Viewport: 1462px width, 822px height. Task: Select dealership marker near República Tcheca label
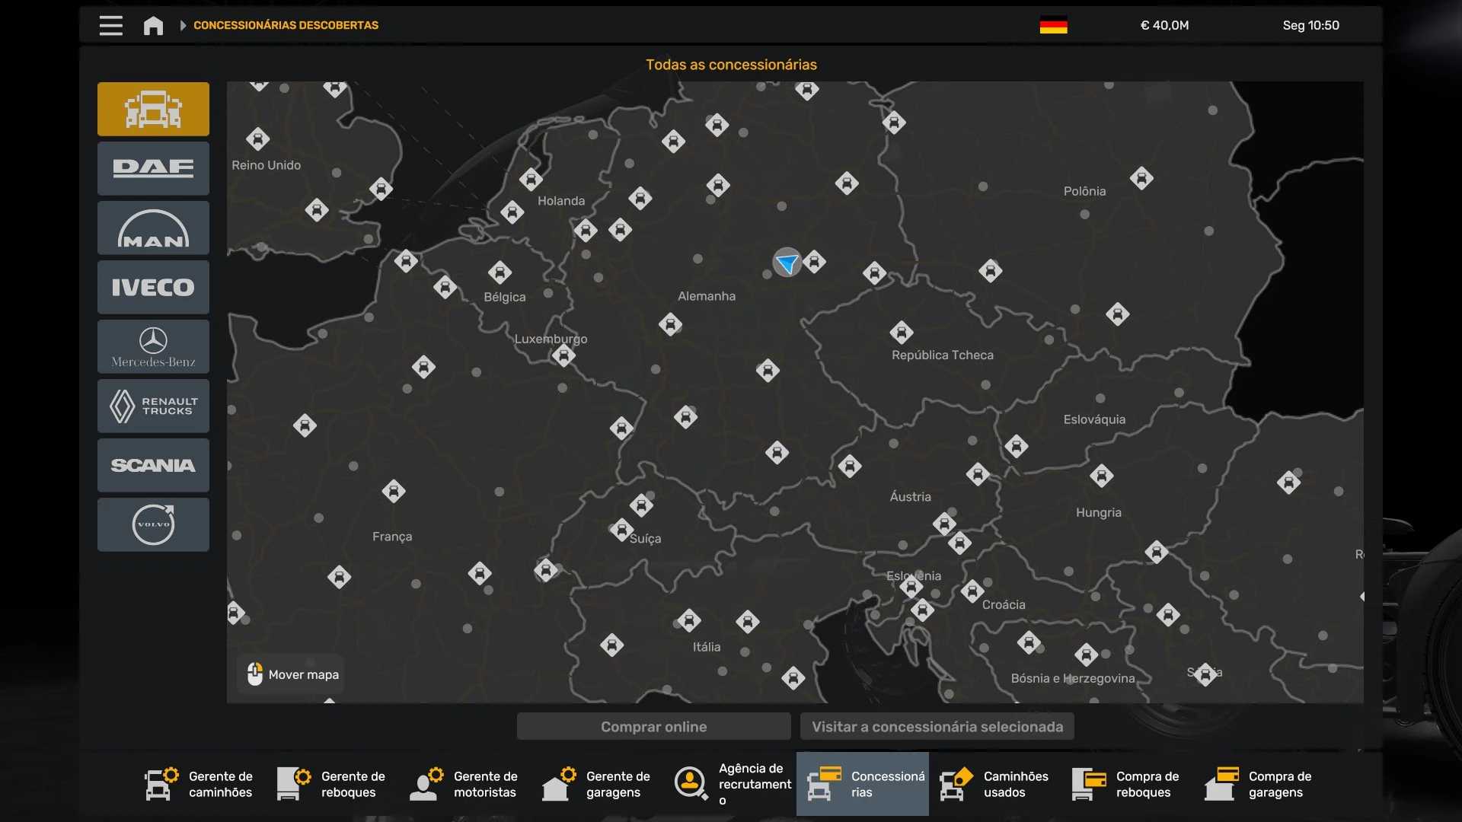[902, 333]
